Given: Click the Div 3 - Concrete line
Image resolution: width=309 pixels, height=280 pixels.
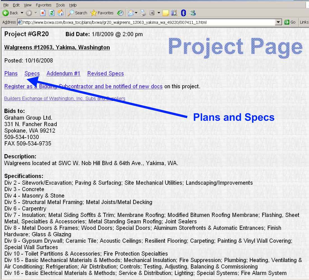Looking at the screenshot, I should [24, 189].
